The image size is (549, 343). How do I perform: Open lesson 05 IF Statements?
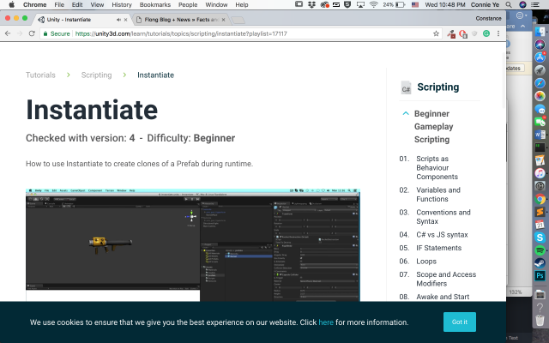tap(438, 248)
